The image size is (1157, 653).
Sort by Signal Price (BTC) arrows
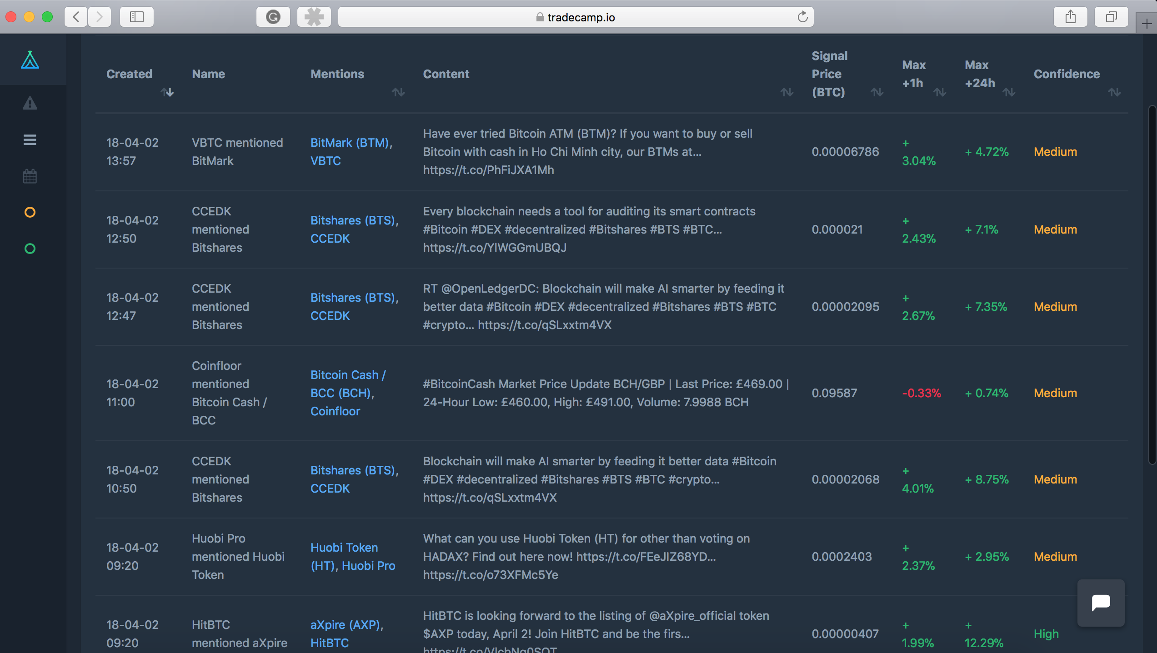(877, 92)
